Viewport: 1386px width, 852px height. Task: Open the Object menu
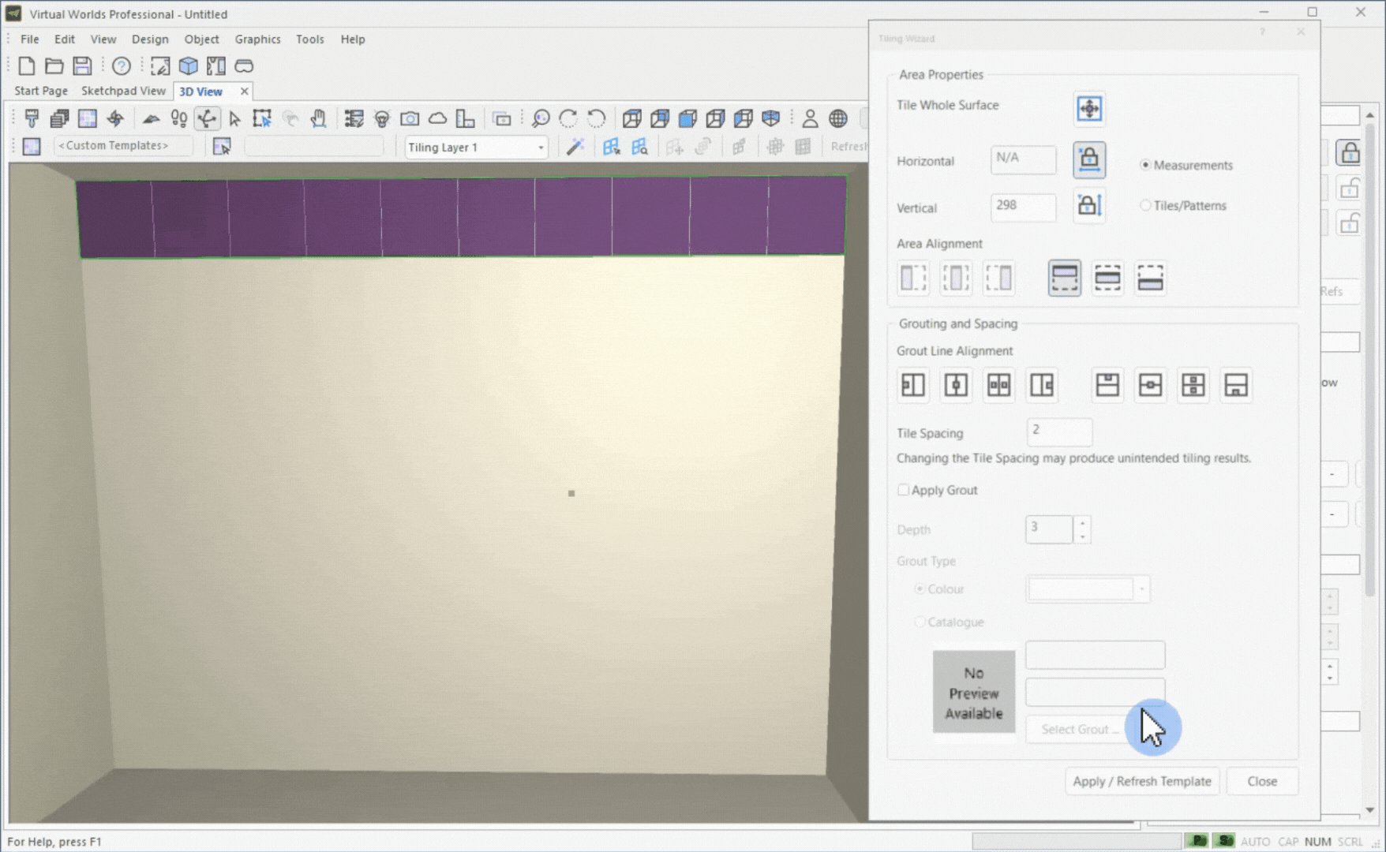click(x=201, y=39)
